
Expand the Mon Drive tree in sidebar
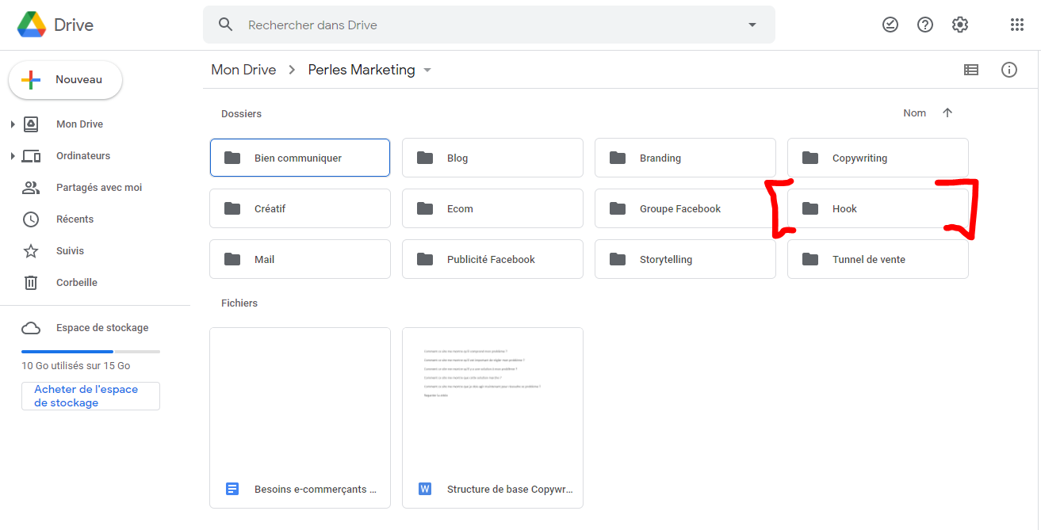click(x=13, y=124)
